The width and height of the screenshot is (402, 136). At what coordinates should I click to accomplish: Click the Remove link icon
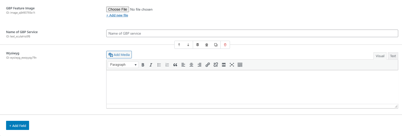coord(216,65)
